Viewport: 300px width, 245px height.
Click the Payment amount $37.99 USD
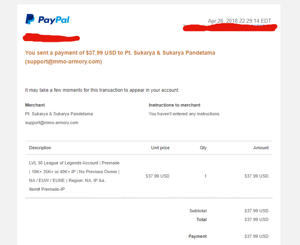(x=257, y=236)
